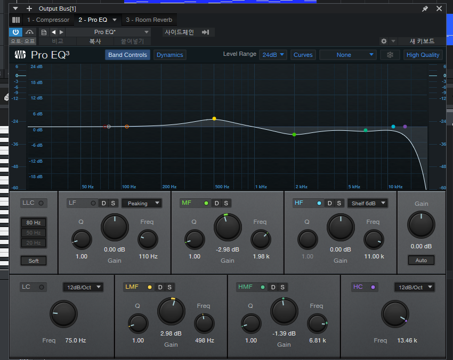Go to next preset arrow
The image size is (453, 360).
pyautogui.click(x=61, y=32)
